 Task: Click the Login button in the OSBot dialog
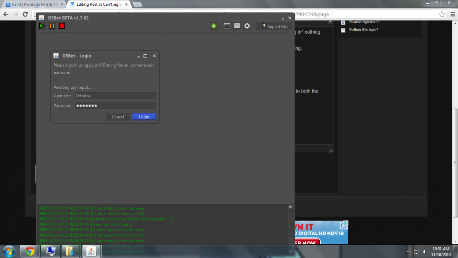144,117
